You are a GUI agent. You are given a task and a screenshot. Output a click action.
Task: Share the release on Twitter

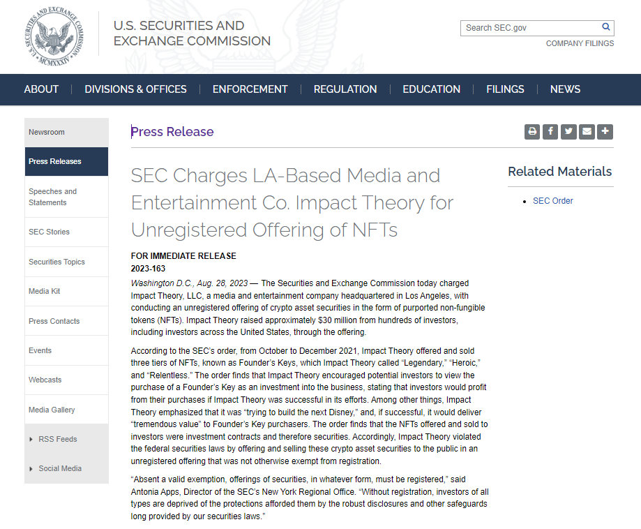(x=568, y=131)
